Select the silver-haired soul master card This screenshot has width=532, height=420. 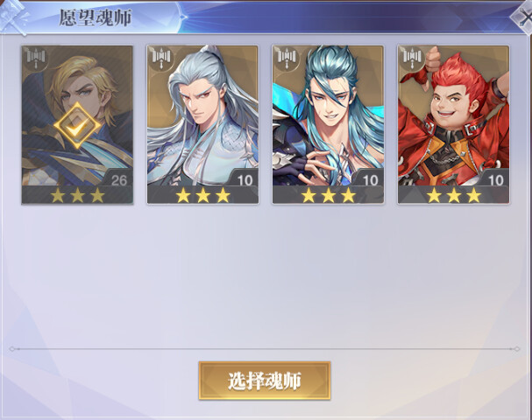click(x=202, y=124)
